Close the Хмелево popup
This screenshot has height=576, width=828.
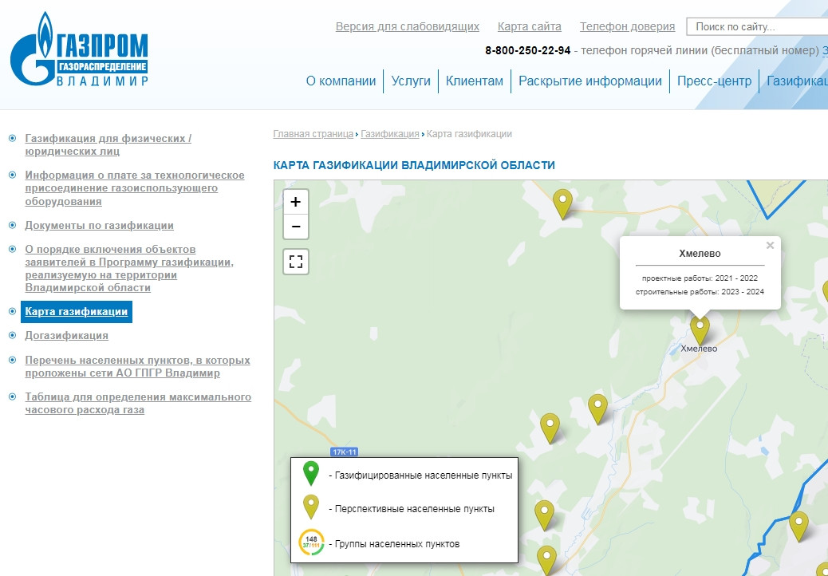pos(770,246)
